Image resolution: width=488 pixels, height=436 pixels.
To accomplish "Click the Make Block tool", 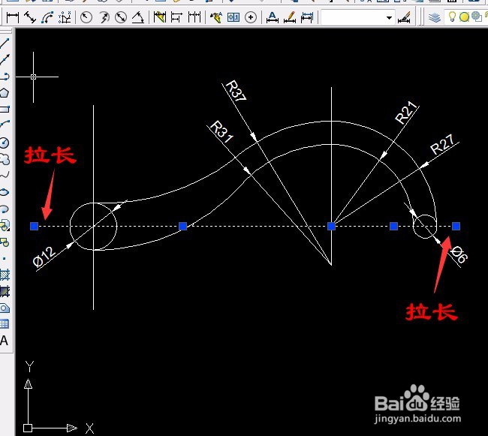I will pyautogui.click(x=5, y=242).
